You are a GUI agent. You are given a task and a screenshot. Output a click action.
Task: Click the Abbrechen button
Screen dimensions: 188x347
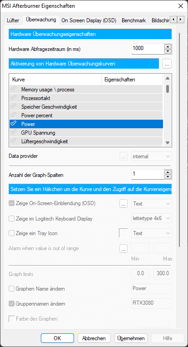(x=94, y=338)
